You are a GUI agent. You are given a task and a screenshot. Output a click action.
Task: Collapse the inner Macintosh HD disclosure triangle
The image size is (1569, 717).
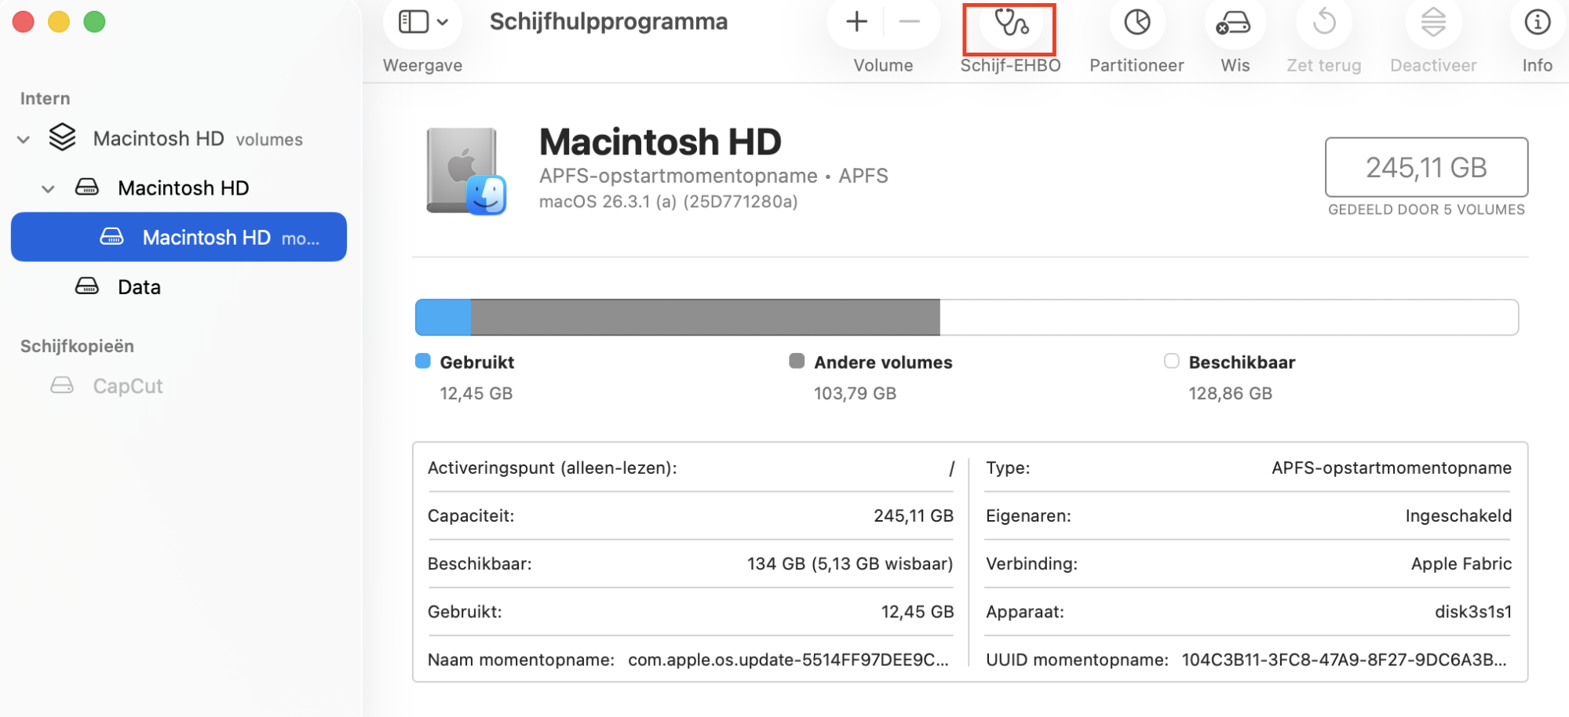point(47,188)
